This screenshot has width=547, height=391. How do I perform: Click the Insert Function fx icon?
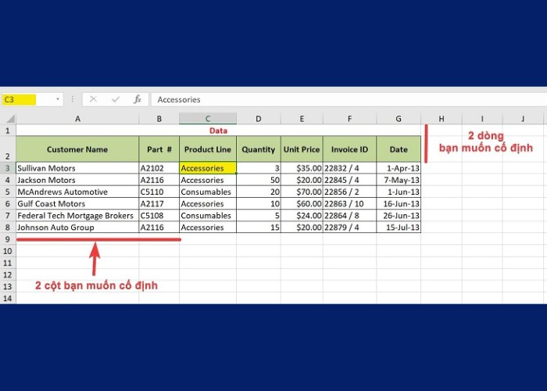coord(138,99)
